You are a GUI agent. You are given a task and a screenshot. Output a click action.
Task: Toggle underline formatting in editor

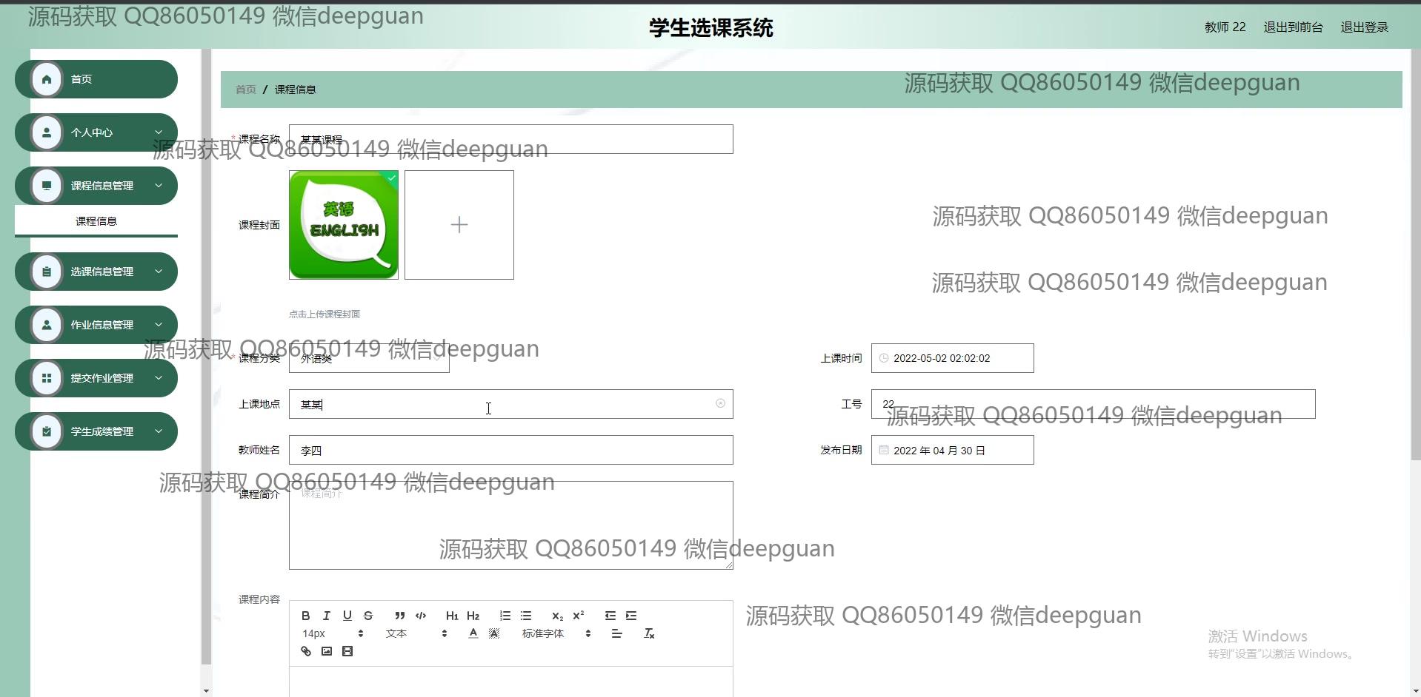347,616
